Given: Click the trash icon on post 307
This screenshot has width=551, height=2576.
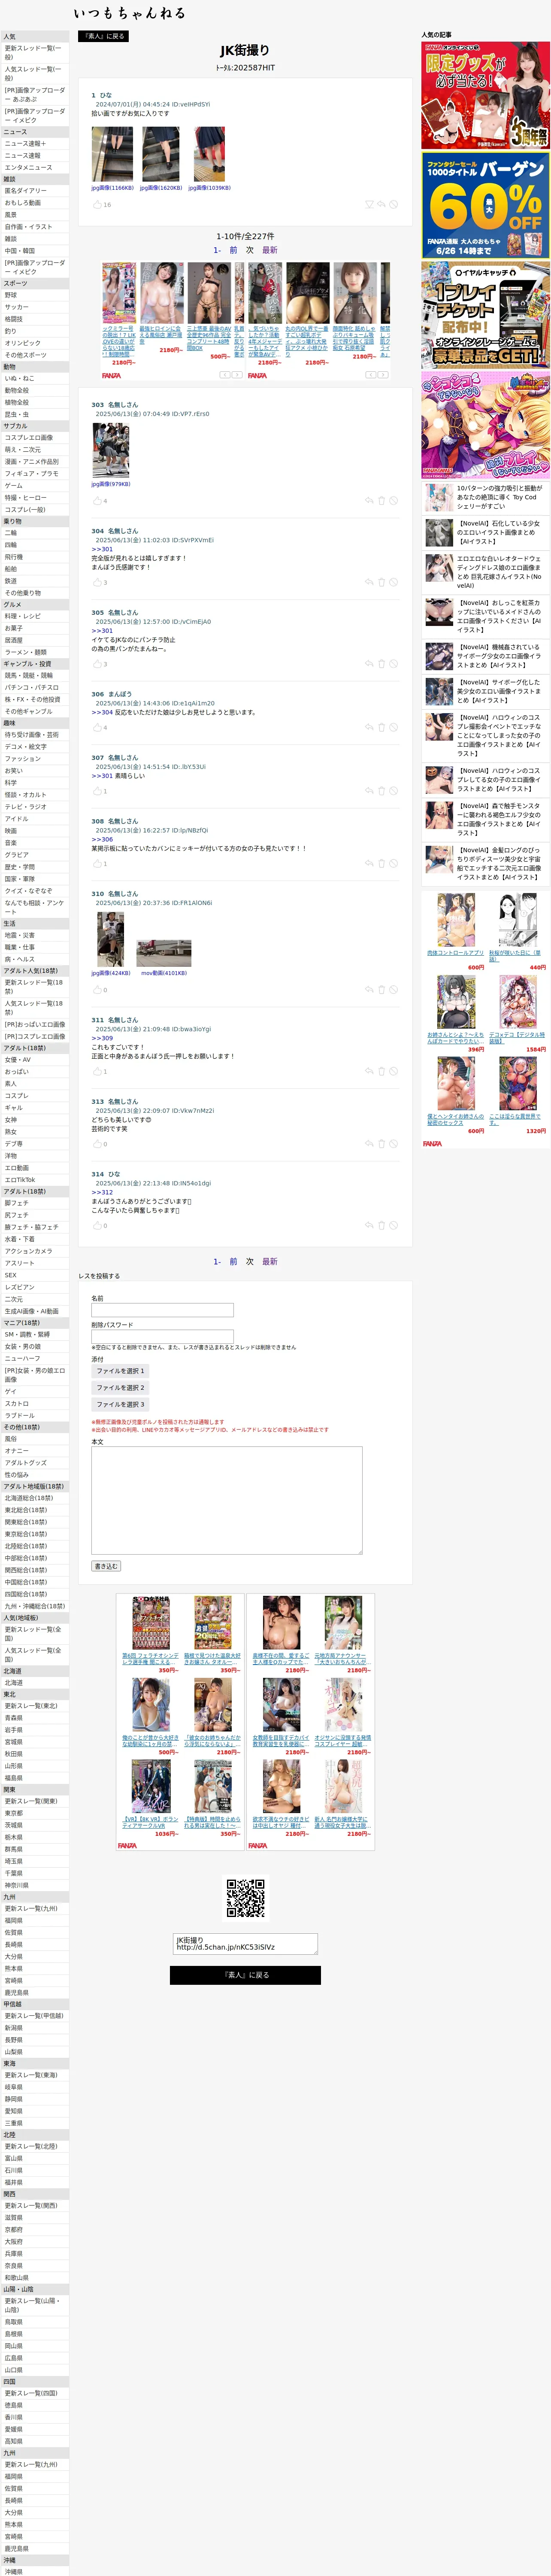Looking at the screenshot, I should [381, 791].
